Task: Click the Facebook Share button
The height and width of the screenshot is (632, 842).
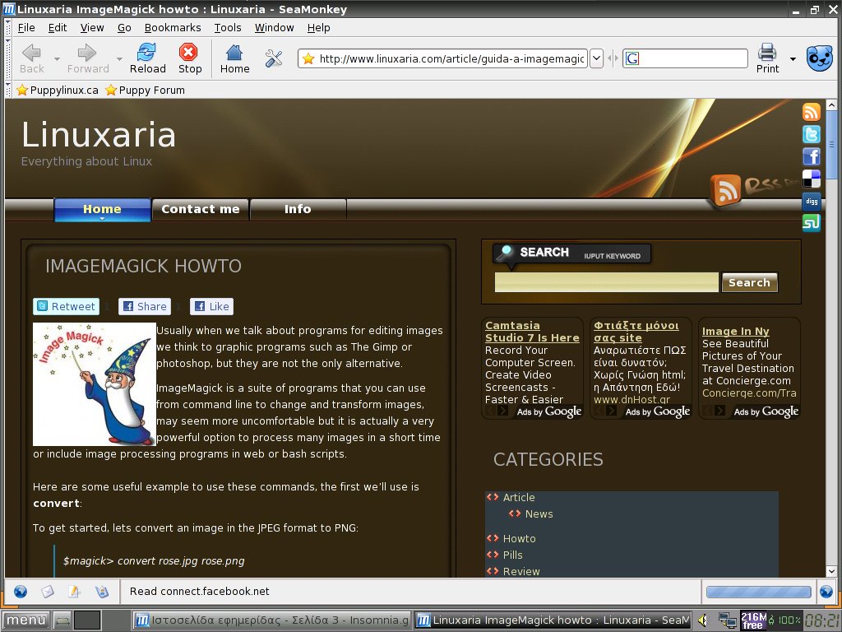Action: 145,306
